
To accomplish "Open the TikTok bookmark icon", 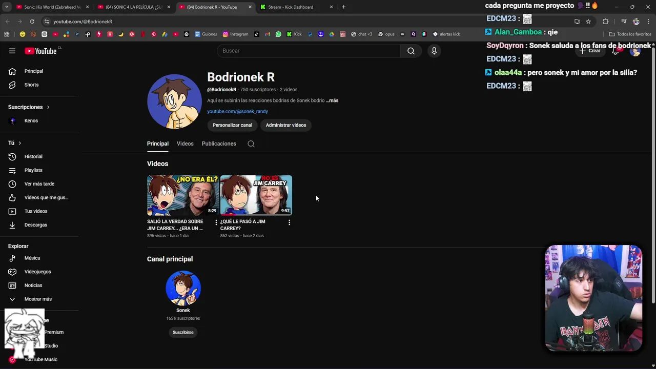I will 257,34.
